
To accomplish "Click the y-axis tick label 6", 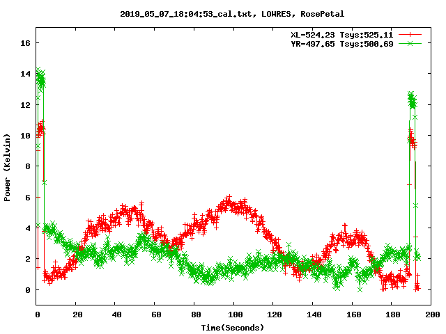I will point(28,198).
